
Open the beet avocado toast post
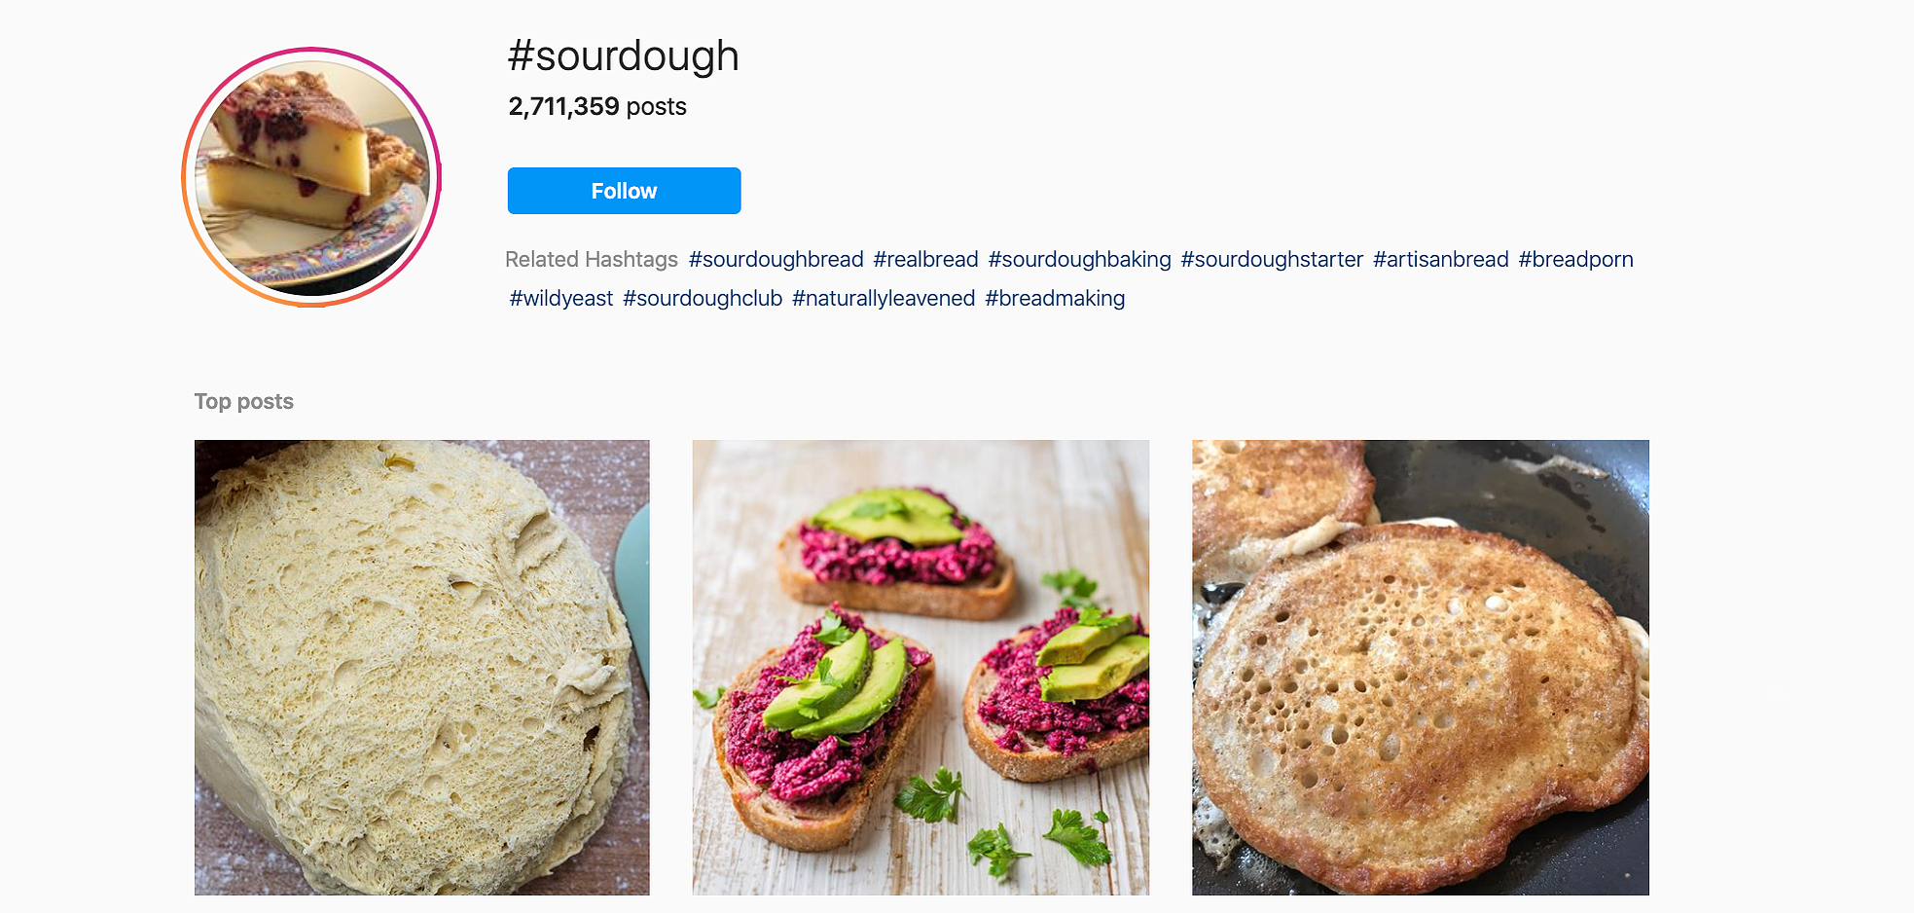click(921, 668)
